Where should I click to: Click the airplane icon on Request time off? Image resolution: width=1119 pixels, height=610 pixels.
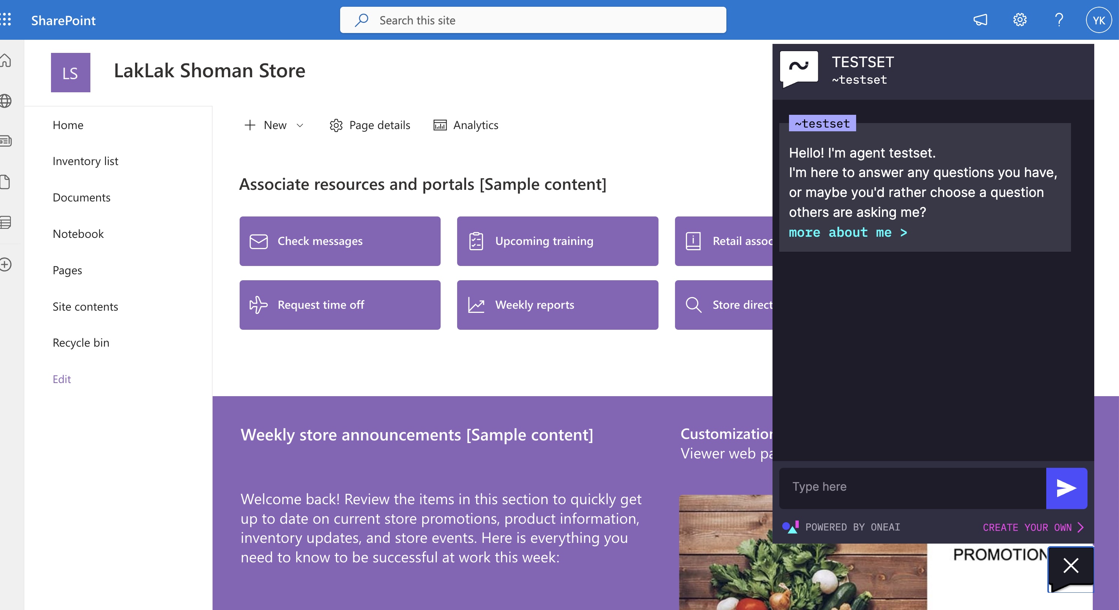pyautogui.click(x=258, y=305)
